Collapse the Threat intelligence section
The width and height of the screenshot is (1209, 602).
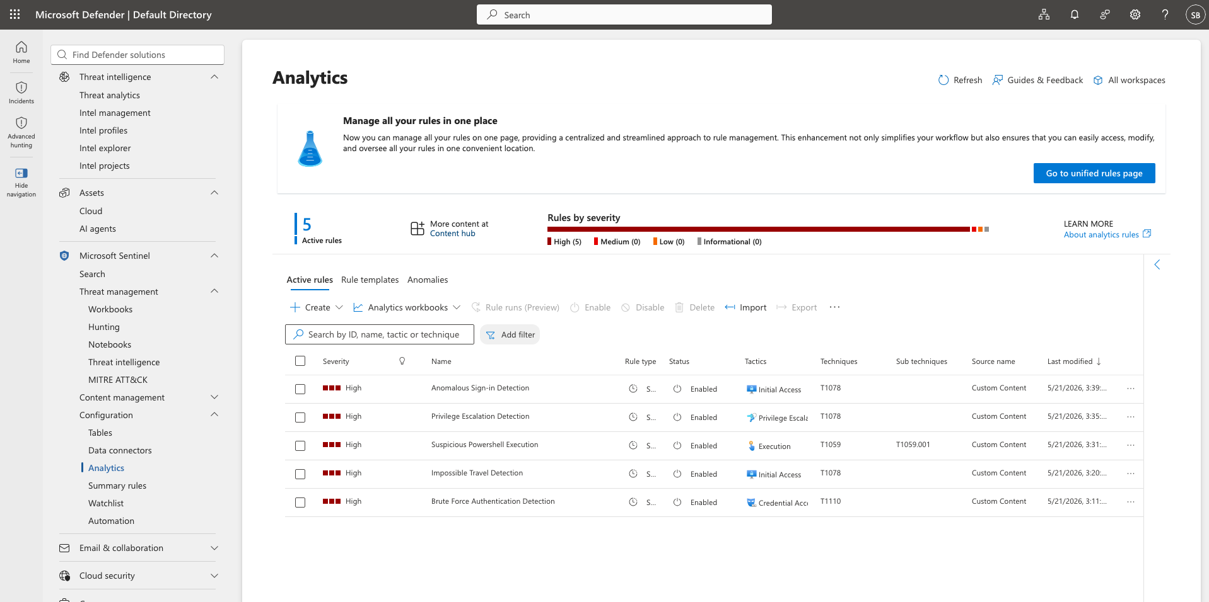point(214,77)
